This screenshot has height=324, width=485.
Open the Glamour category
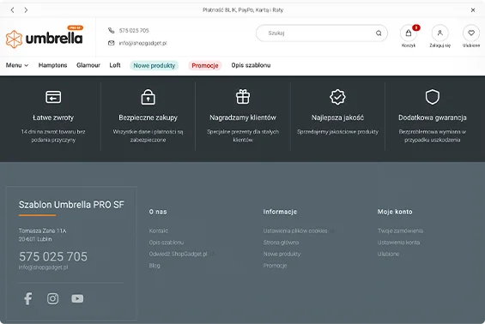(88, 65)
